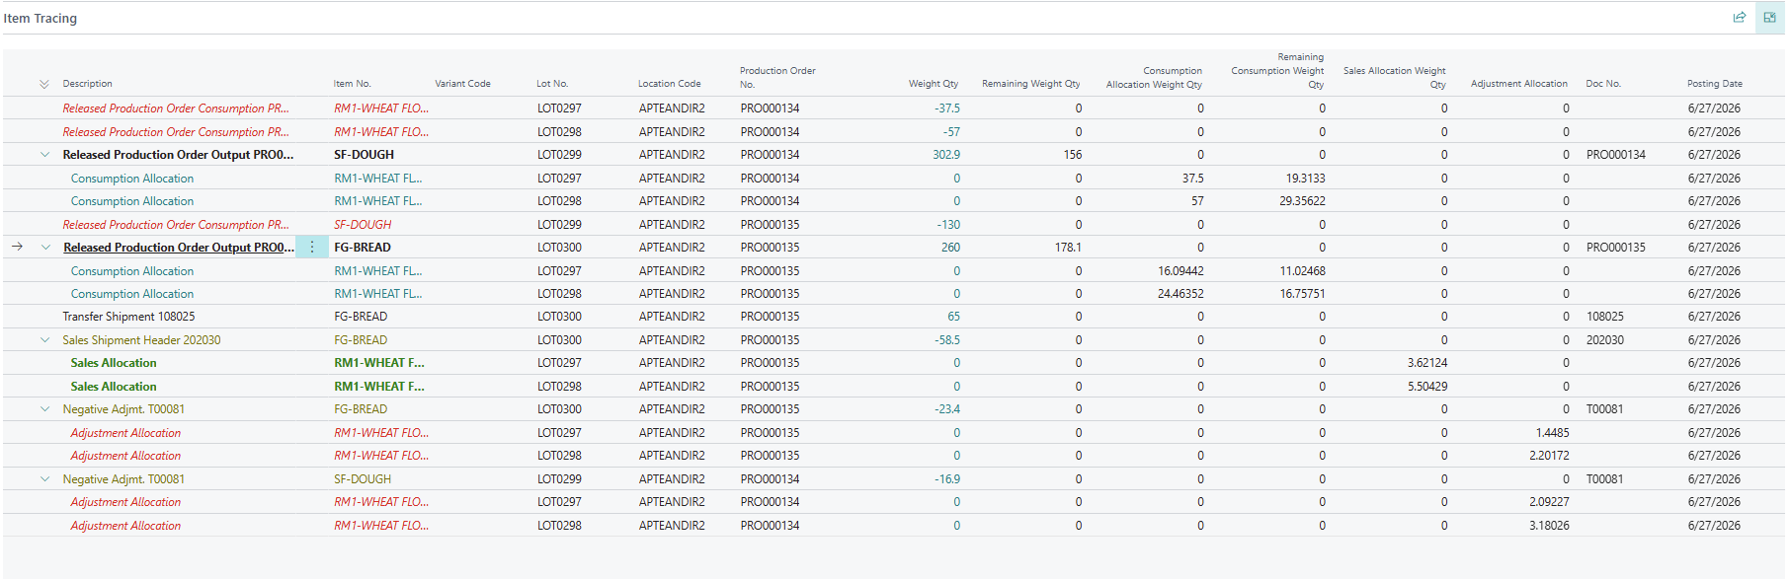Select the Transfer Shipment 108025 row
The height and width of the screenshot is (579, 1791).
click(x=894, y=317)
